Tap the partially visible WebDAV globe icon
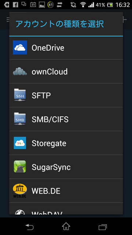Viewport: 132px width, 235px height. [20, 212]
